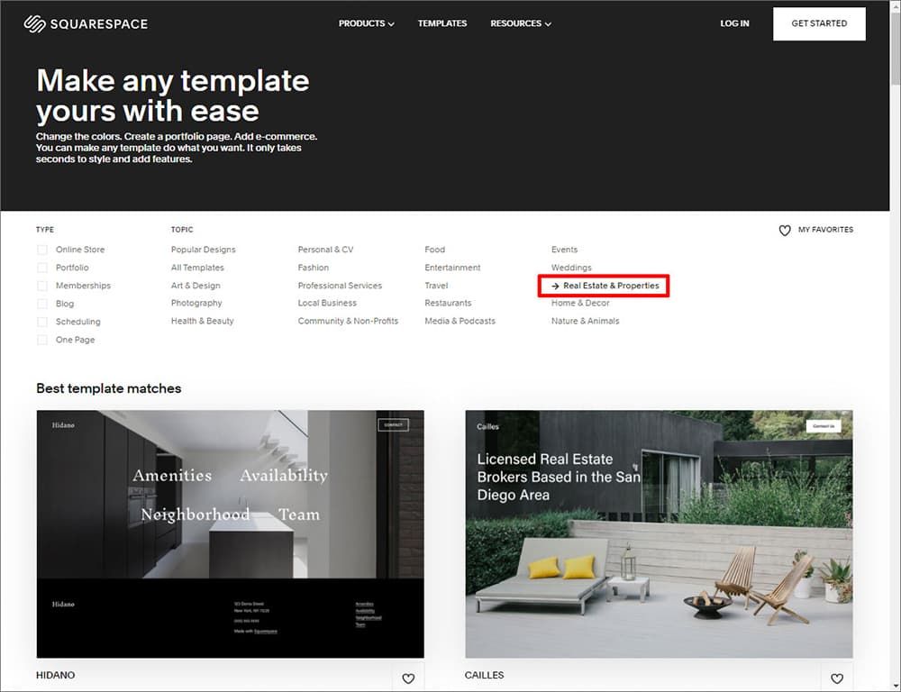901x692 pixels.
Task: Select the Weddings topic
Action: pos(571,268)
